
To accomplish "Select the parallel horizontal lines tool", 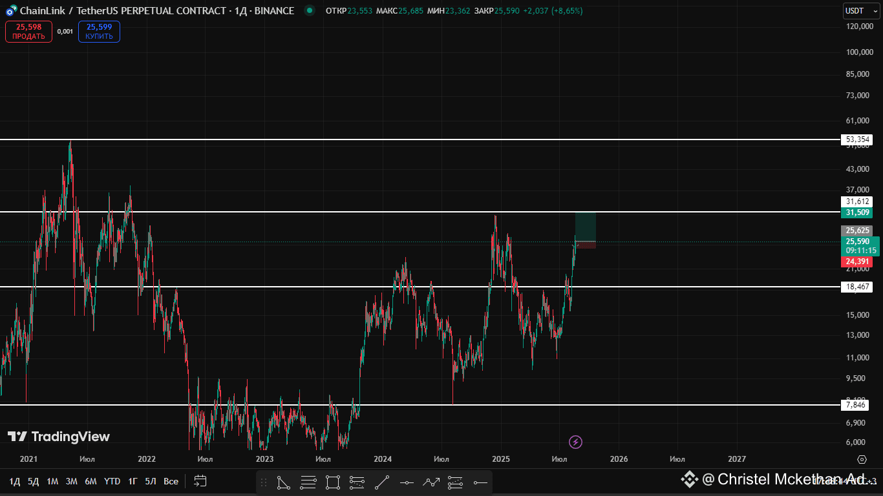I will click(308, 482).
